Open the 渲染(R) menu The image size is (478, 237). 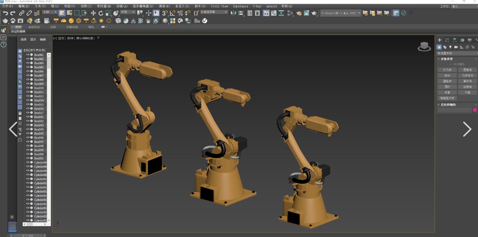(164, 6)
